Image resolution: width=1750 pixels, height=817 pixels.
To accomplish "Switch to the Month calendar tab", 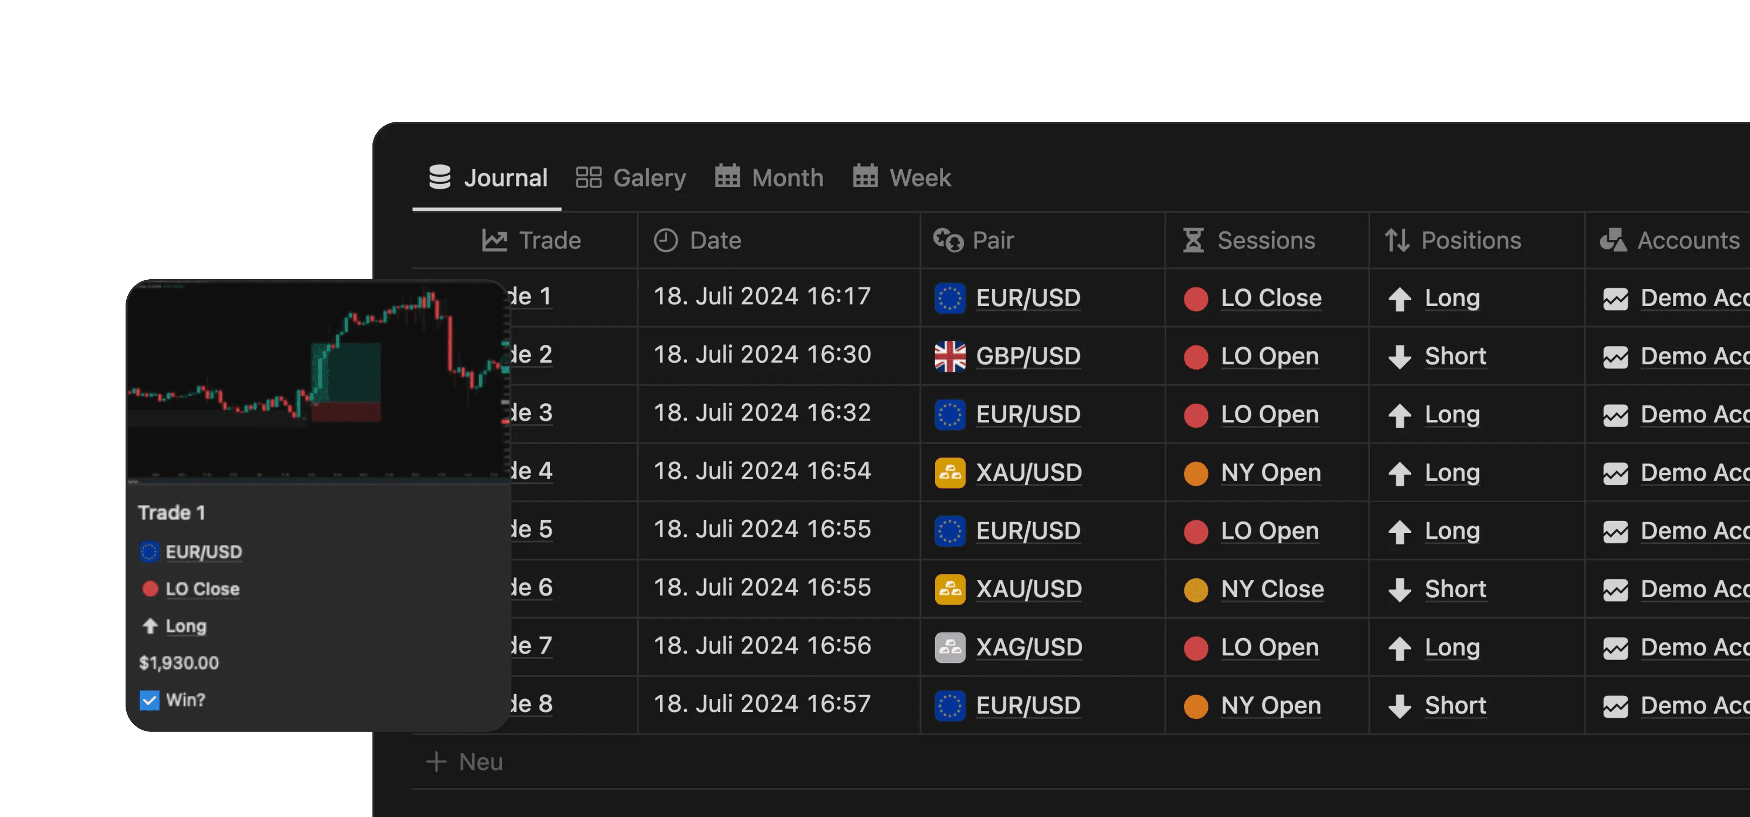I will 769,178.
